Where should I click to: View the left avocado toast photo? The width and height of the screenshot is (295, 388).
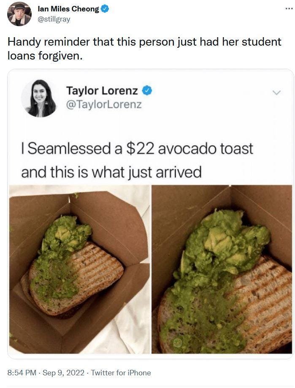click(79, 269)
